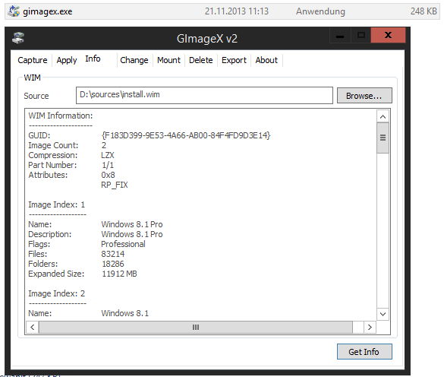The image size is (444, 377).
Task: Click the Browse... button
Action: pyautogui.click(x=364, y=96)
